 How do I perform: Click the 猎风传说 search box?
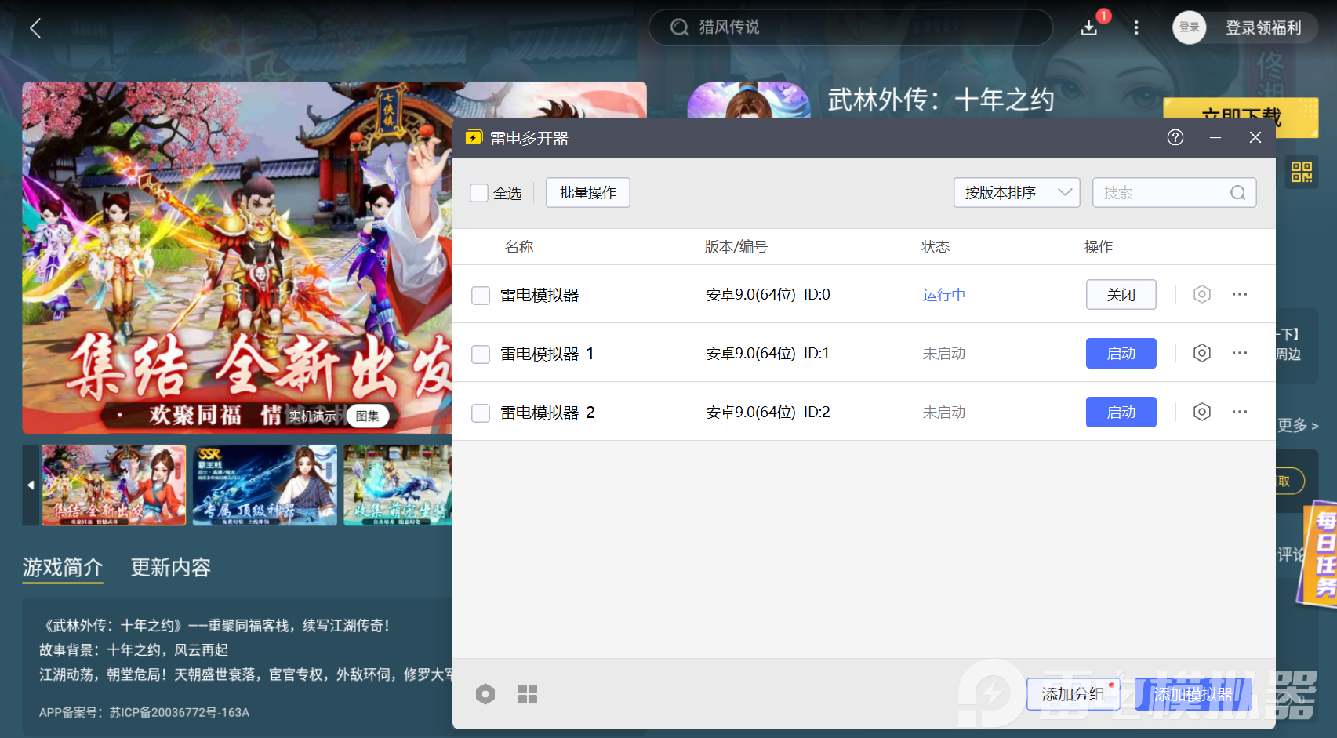click(x=851, y=27)
